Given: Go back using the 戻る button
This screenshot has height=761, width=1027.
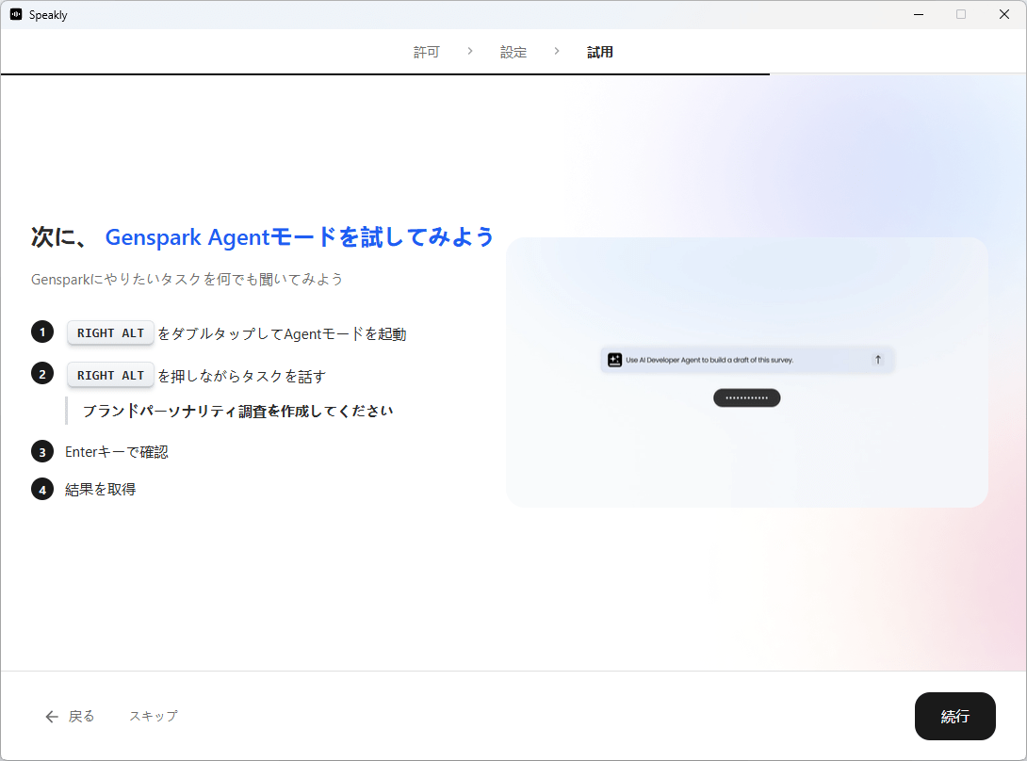Looking at the screenshot, I should (71, 716).
